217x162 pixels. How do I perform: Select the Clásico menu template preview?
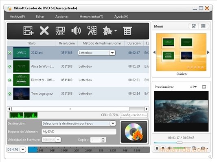click(x=181, y=52)
